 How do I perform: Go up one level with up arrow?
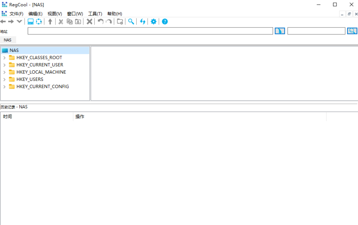point(50,21)
